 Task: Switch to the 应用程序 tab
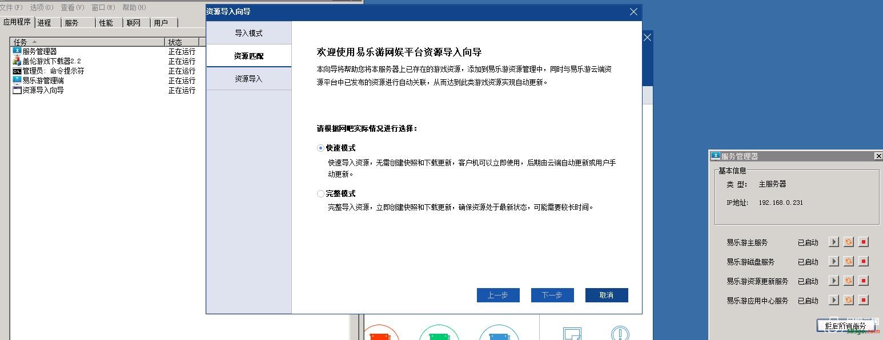17,22
